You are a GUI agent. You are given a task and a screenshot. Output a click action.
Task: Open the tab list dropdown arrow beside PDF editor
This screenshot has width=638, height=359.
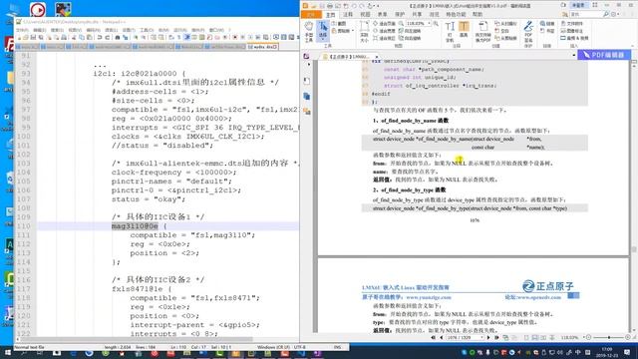[x=574, y=55]
